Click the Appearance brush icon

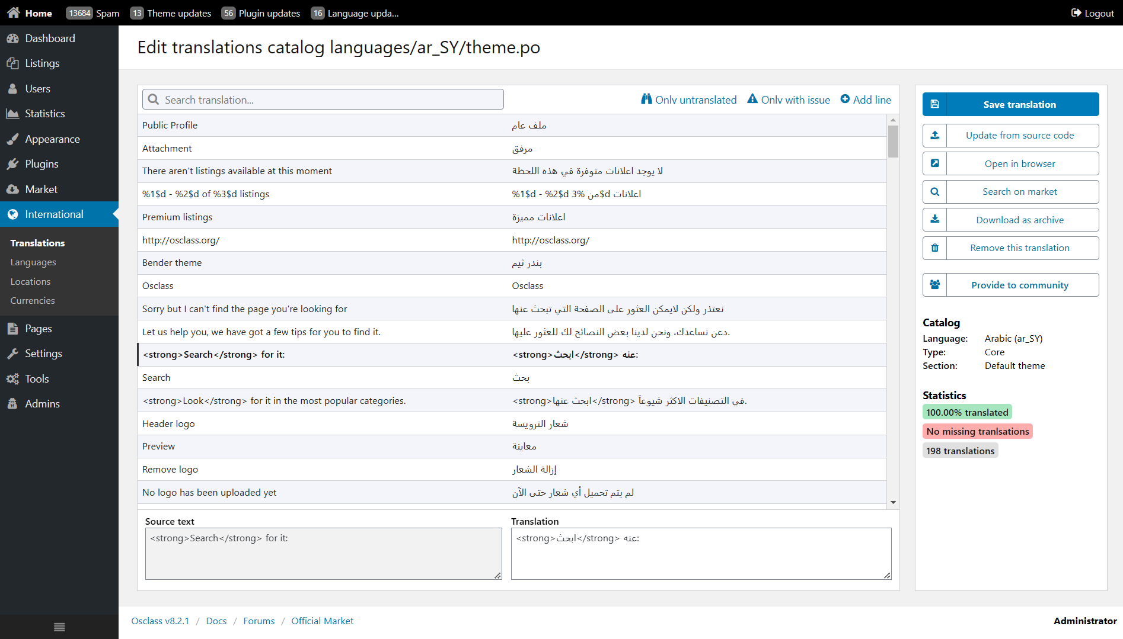[12, 139]
